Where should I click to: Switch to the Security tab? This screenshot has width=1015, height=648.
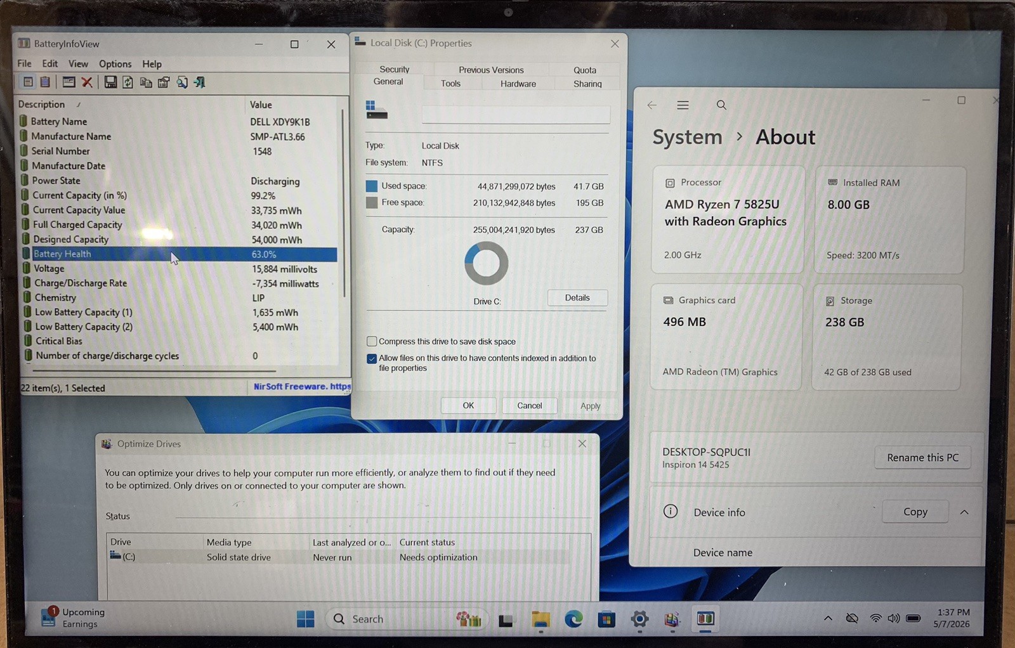coord(394,69)
